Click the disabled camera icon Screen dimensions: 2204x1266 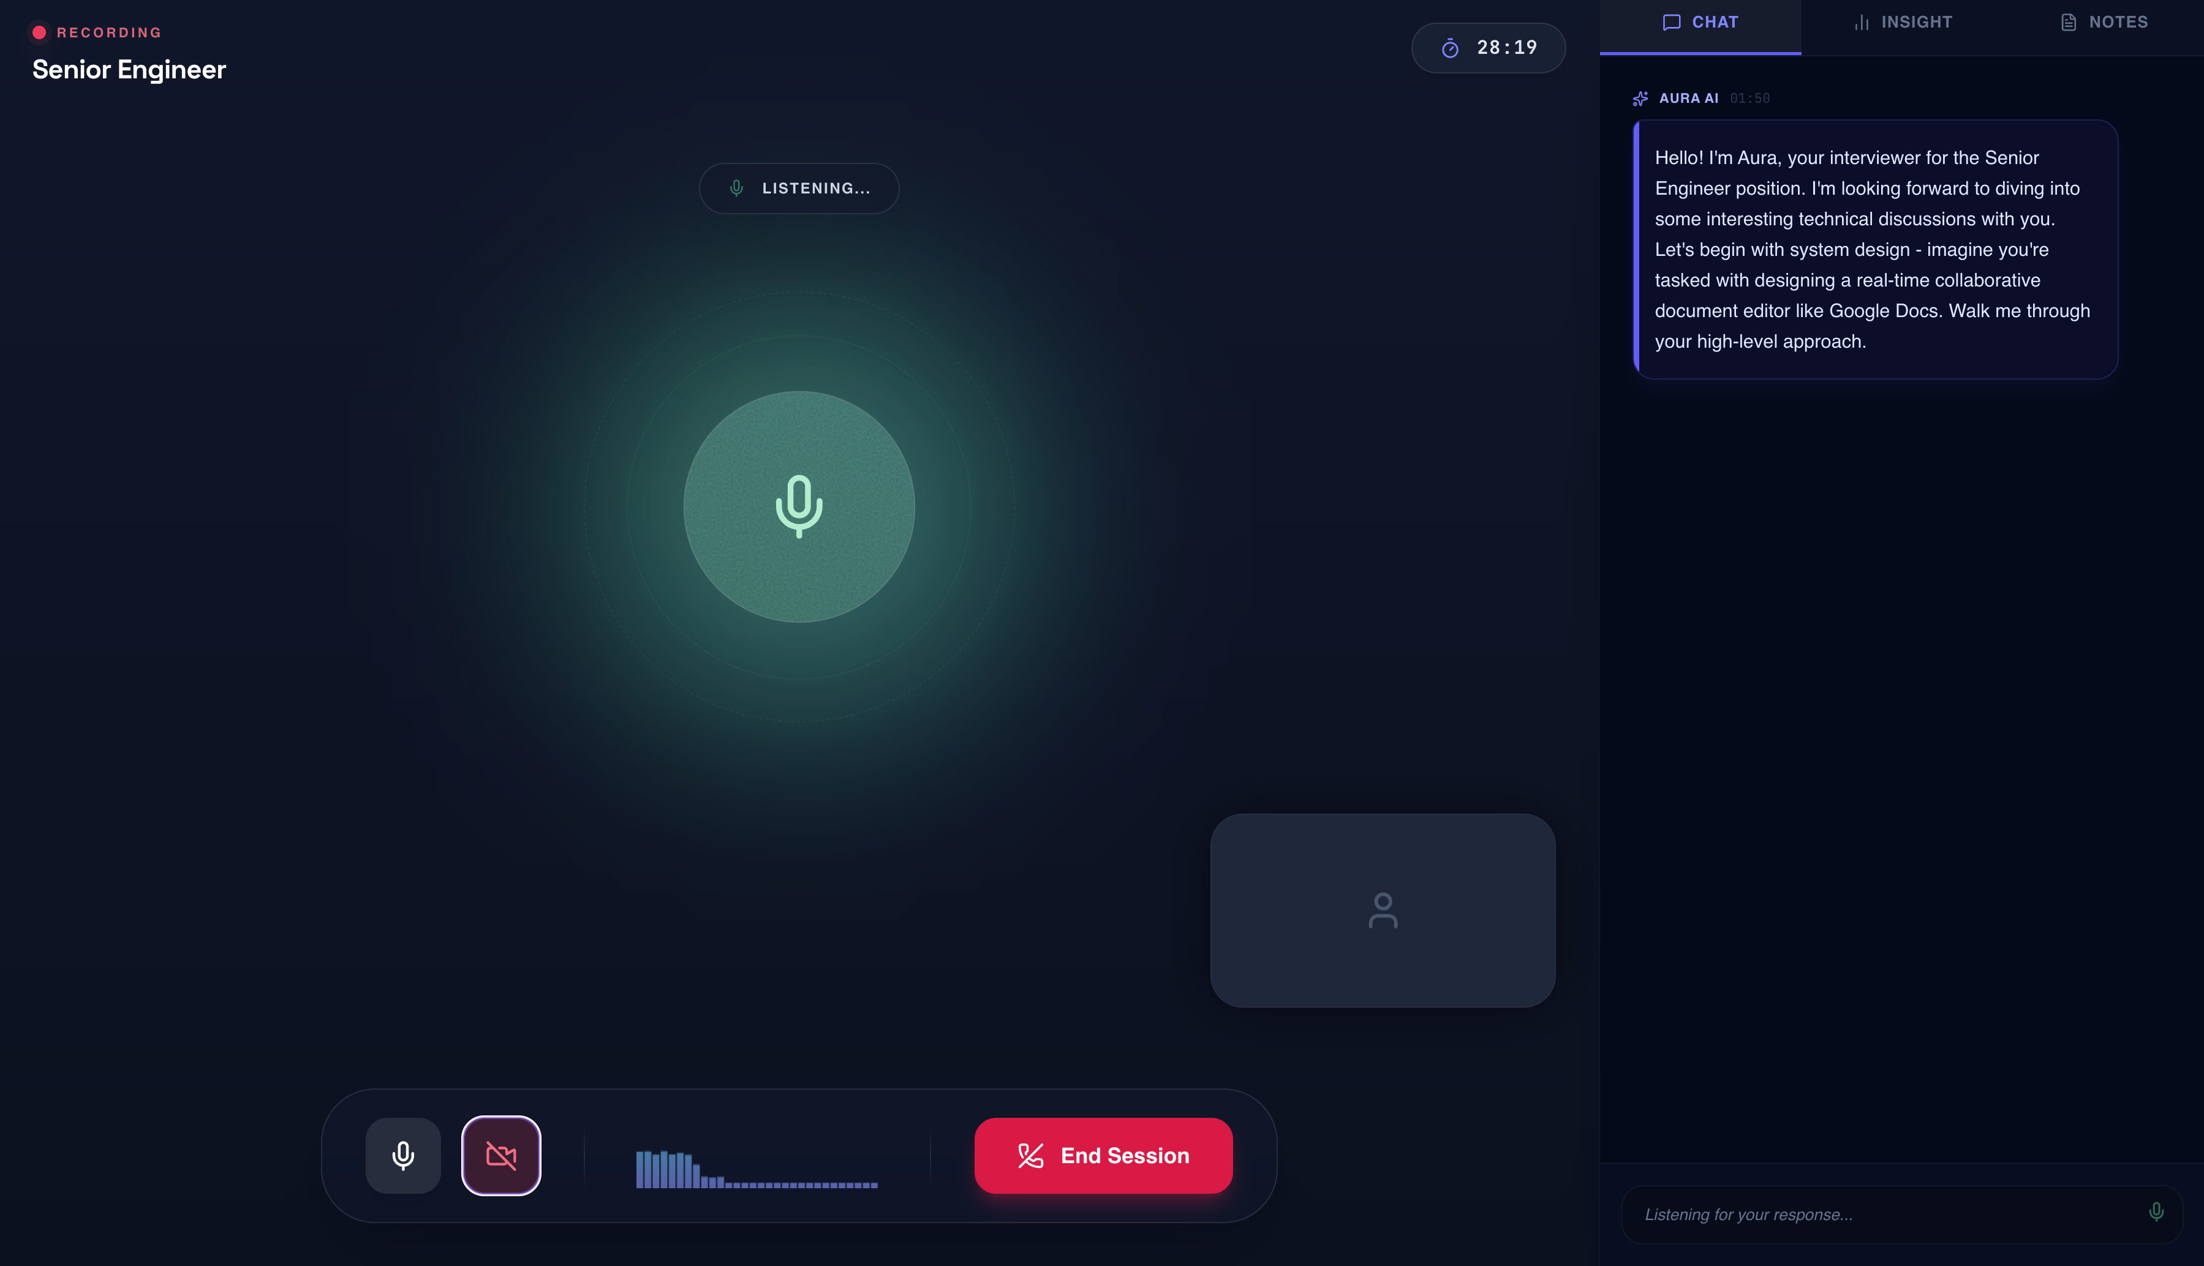tap(502, 1156)
